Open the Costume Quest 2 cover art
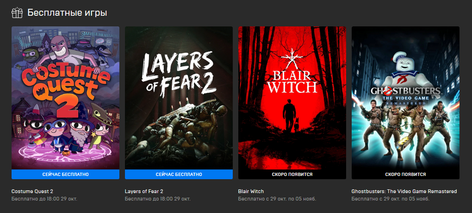The image size is (472, 213). (x=65, y=98)
